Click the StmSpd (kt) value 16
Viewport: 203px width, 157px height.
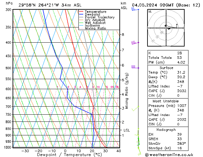click(x=179, y=148)
